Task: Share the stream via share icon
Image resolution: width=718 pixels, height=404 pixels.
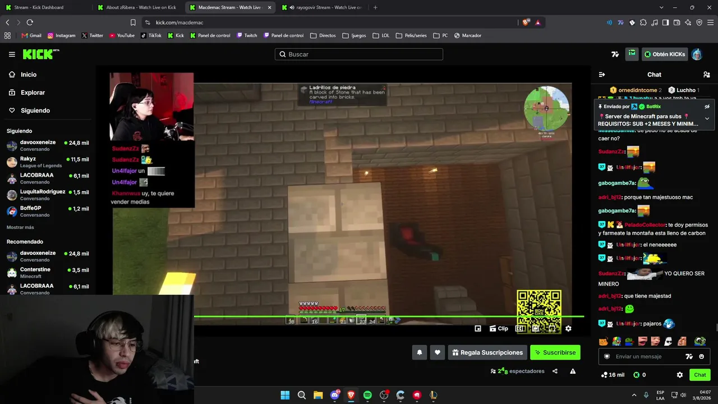Action: [555, 371]
